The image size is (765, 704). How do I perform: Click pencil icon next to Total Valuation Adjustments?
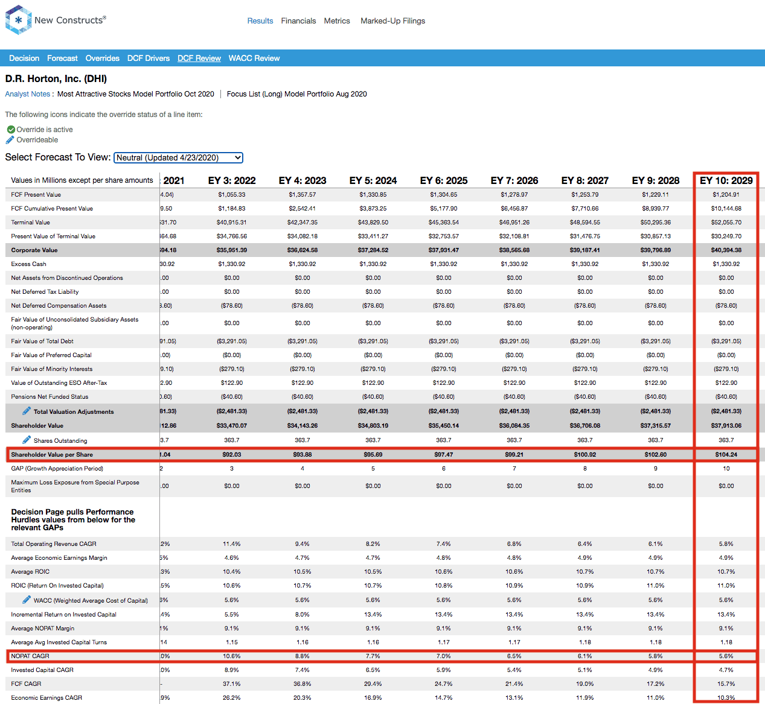pos(27,411)
